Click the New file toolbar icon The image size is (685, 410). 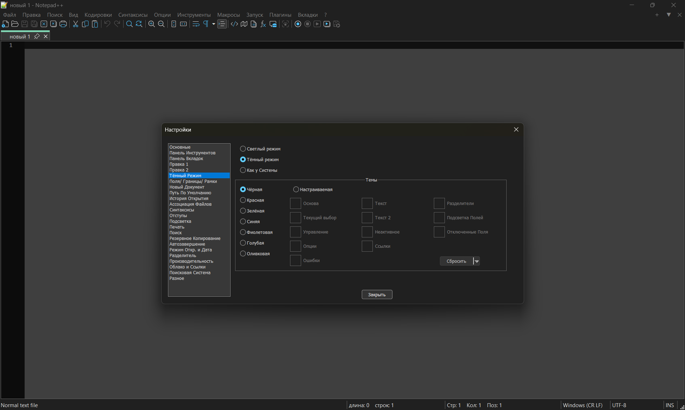tap(5, 24)
